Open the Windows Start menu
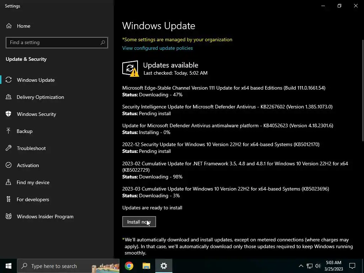Image resolution: width=364 pixels, height=273 pixels. pyautogui.click(x=9, y=266)
